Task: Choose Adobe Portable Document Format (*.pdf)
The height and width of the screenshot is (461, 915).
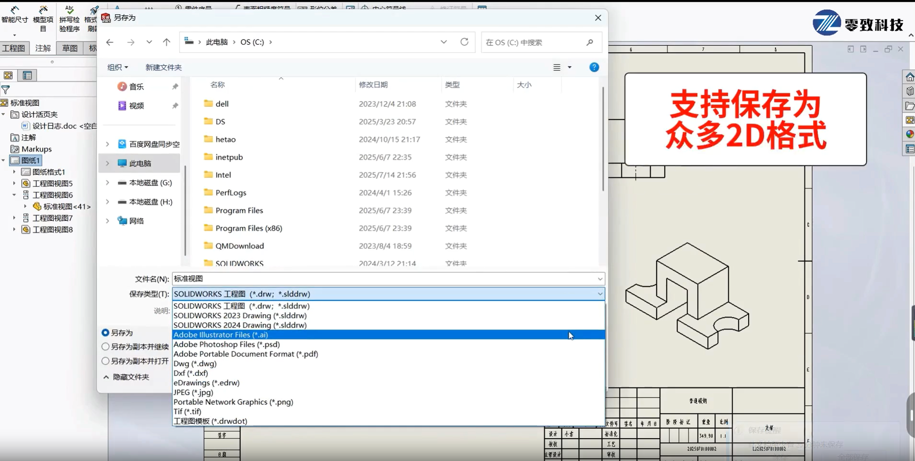Action: click(388, 354)
